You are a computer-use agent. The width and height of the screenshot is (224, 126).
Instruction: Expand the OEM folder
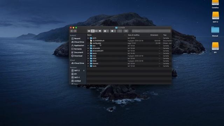88,58
